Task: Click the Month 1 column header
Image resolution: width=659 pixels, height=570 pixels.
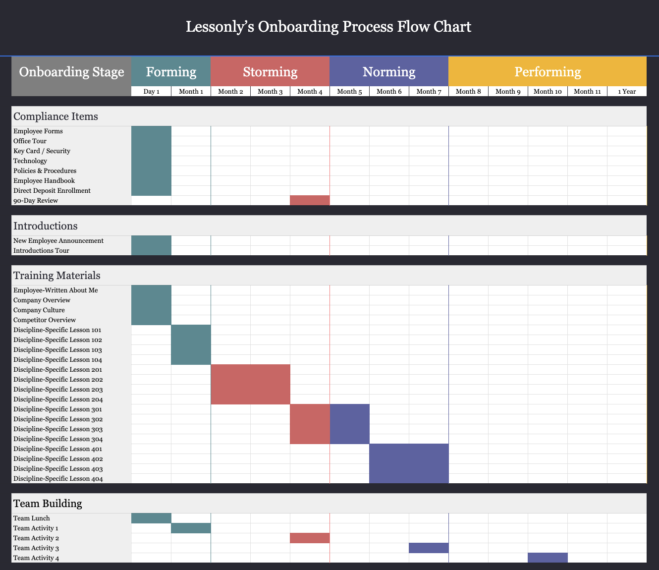Action: [191, 91]
